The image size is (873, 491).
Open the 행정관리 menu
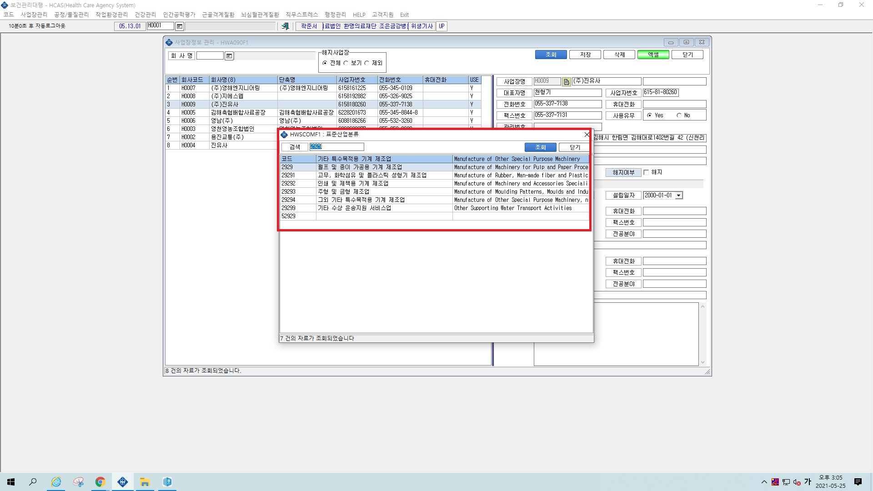click(x=335, y=15)
